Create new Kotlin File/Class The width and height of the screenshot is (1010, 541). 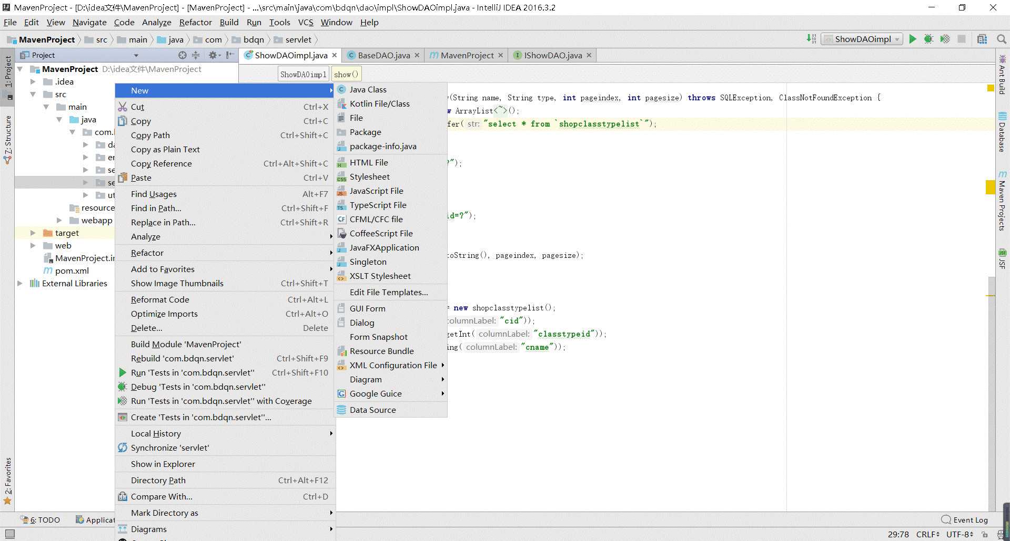pyautogui.click(x=391, y=103)
